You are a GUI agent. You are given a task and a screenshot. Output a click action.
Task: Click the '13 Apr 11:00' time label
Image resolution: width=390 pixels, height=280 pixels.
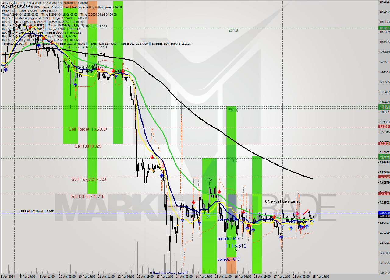[x=165, y=277]
